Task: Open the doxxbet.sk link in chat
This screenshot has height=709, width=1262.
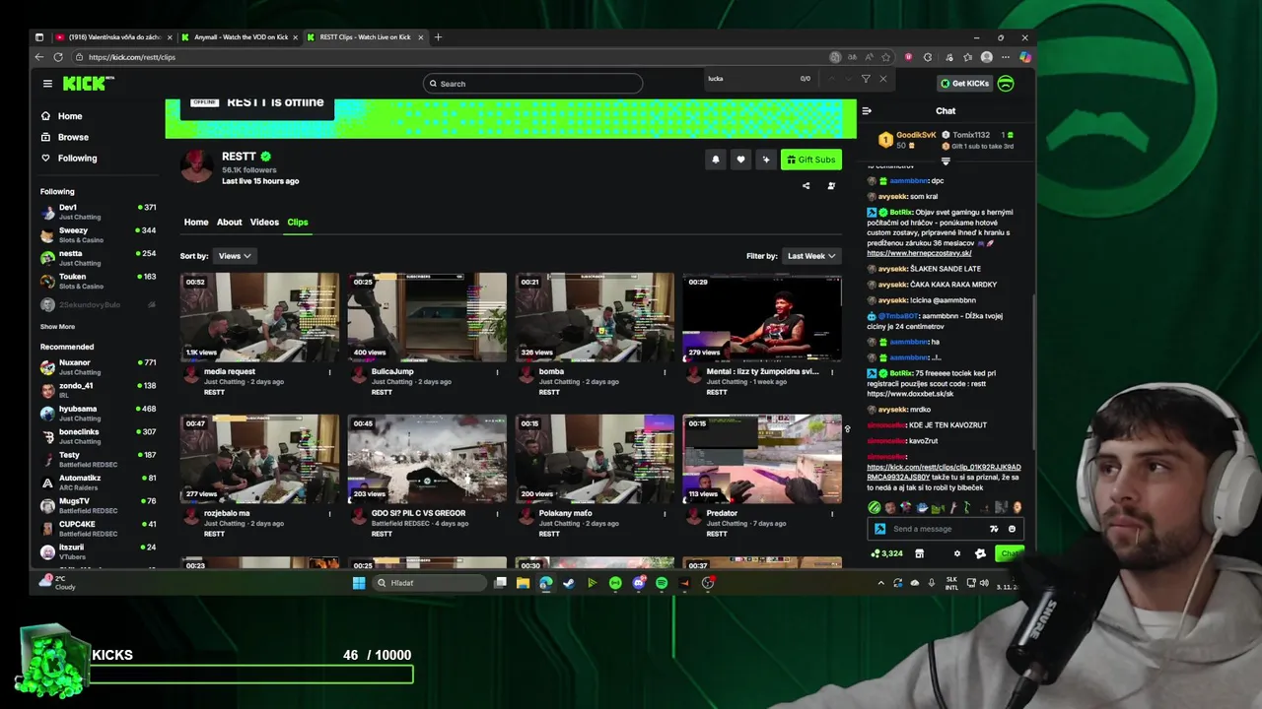Action: (x=910, y=394)
